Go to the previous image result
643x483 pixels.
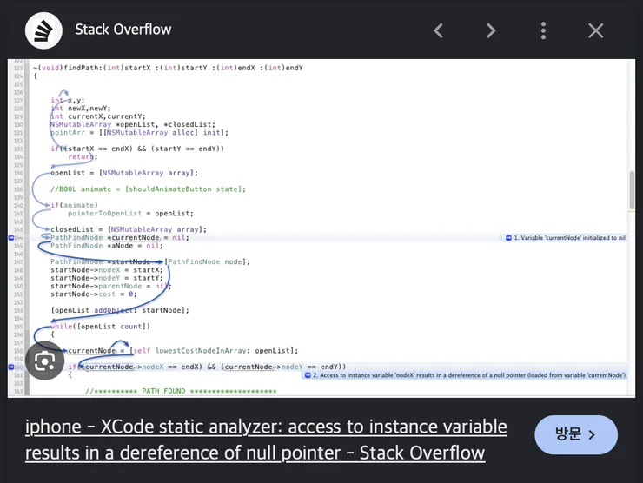coord(439,30)
